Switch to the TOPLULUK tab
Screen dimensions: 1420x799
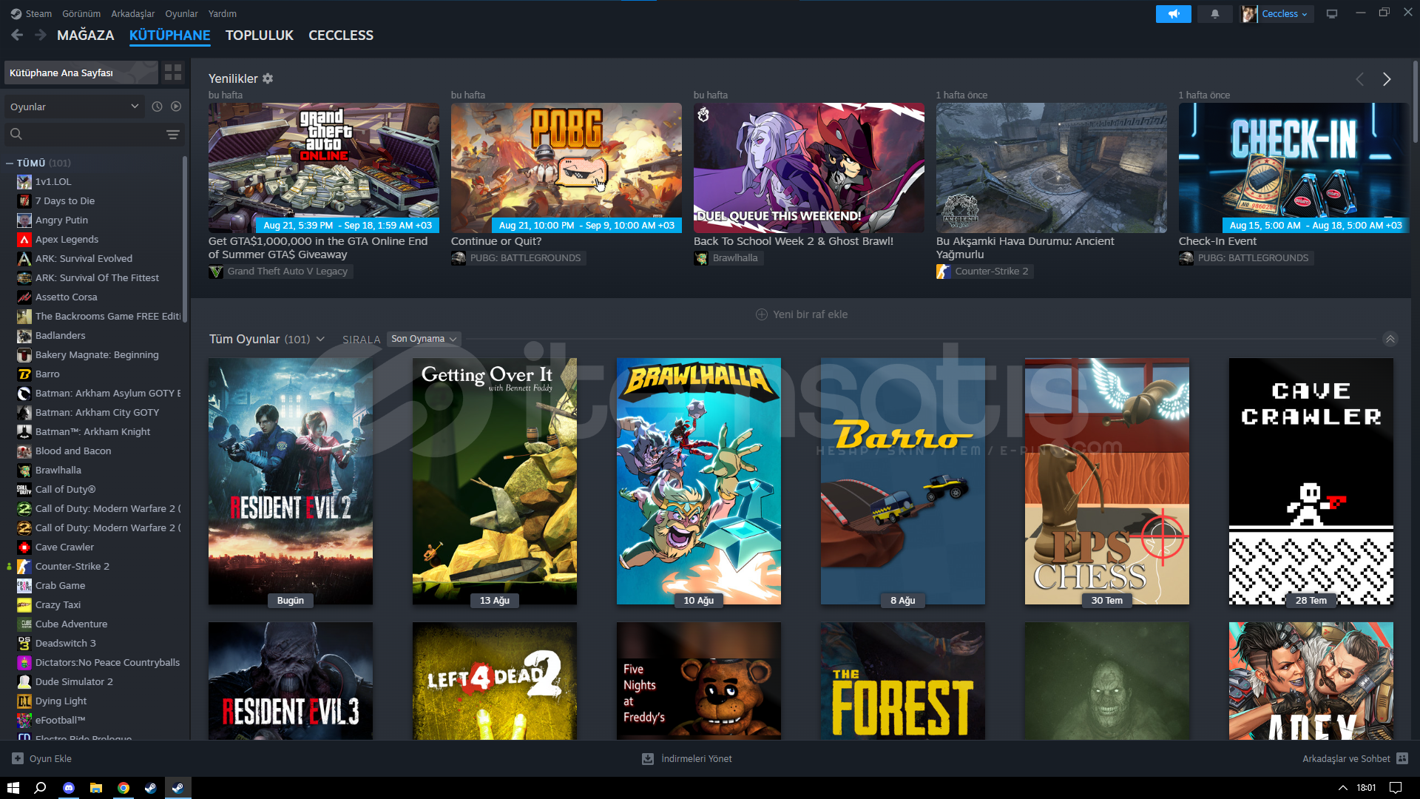(x=260, y=35)
